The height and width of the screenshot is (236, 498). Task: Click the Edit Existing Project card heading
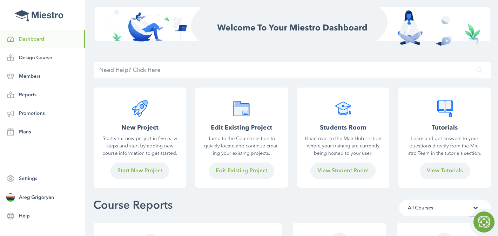pos(241,127)
